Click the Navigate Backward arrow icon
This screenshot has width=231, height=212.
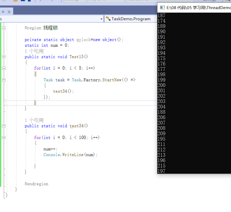click(40, 1)
